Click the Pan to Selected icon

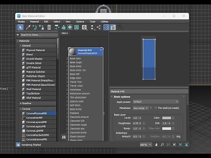coord(186,145)
